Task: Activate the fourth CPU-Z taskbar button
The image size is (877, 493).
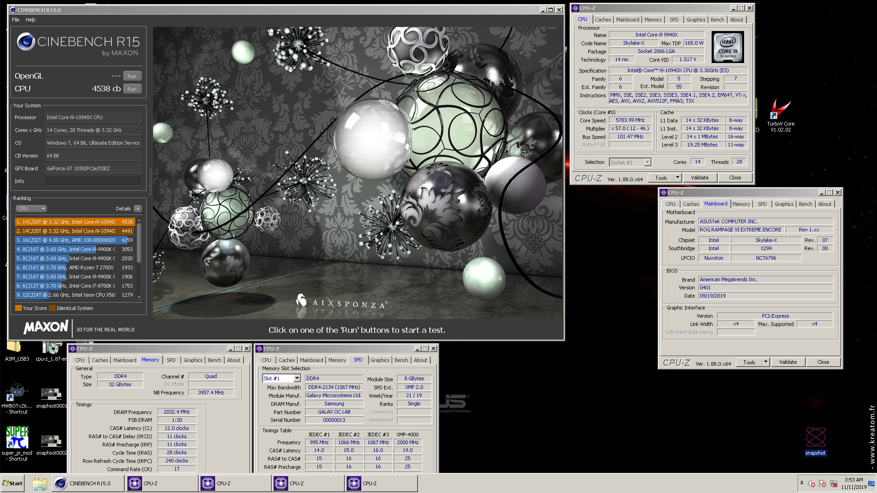Action: [381, 483]
